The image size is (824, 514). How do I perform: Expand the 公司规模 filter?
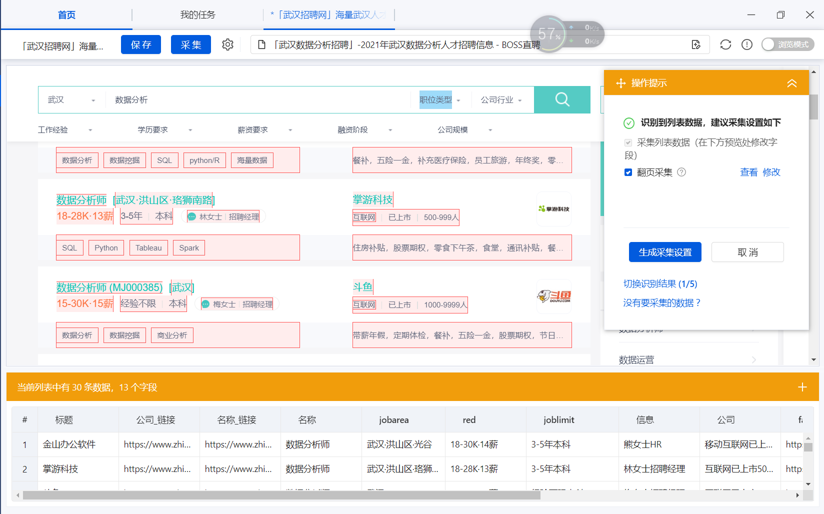465,130
